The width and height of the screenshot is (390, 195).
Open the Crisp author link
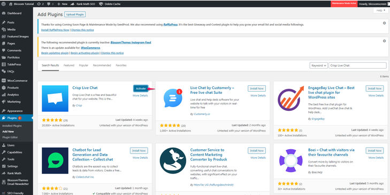point(79,105)
